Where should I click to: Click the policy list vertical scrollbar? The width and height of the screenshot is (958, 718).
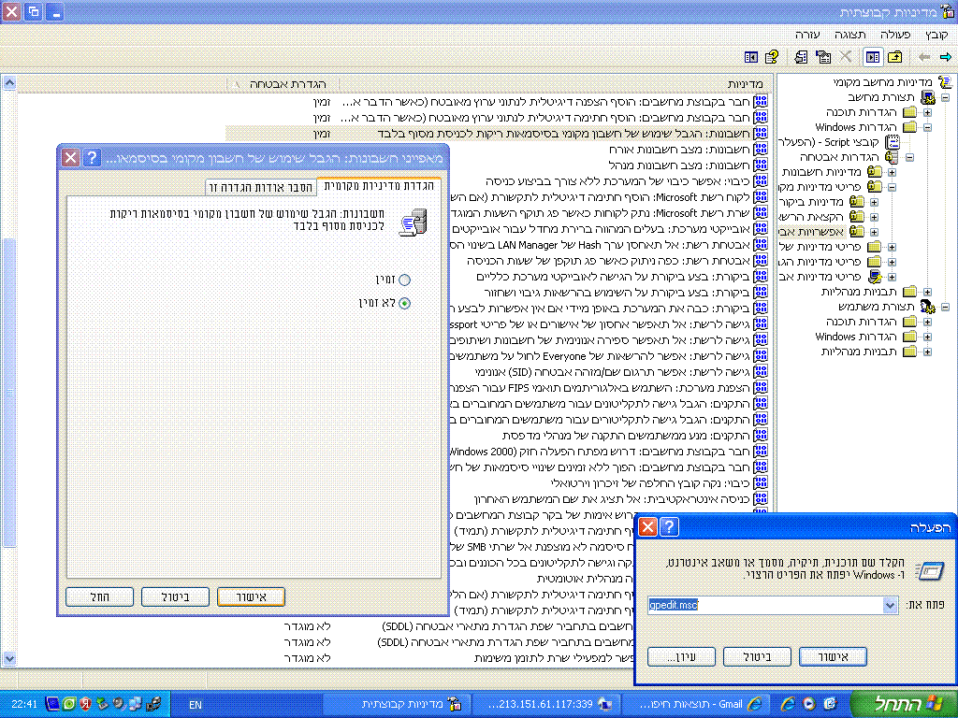coord(9,374)
